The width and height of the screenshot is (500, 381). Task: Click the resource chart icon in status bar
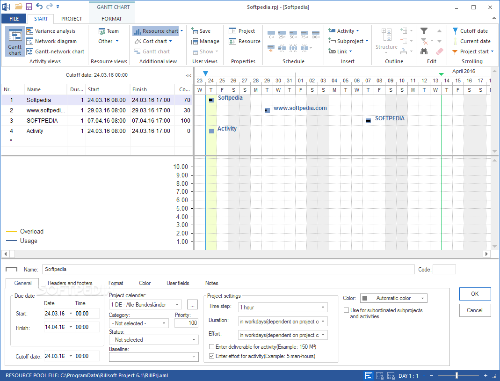[391, 376]
